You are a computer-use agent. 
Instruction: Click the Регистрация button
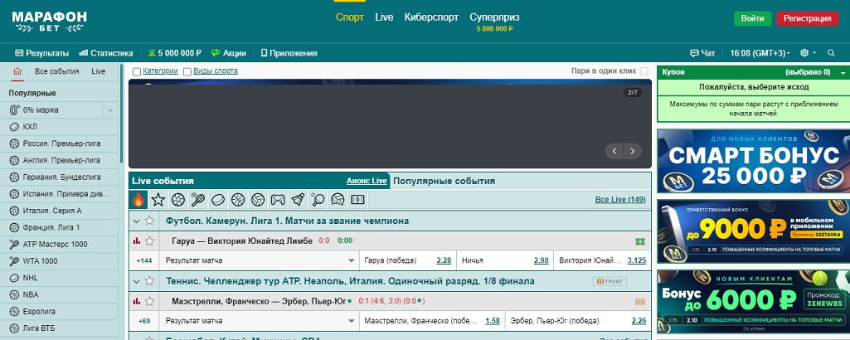click(x=807, y=18)
